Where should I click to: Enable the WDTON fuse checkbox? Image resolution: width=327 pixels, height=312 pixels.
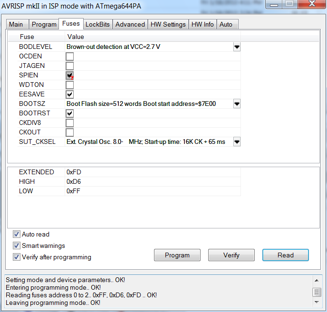(69, 85)
